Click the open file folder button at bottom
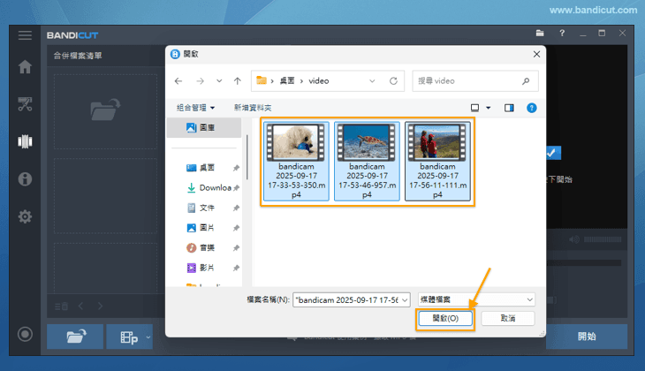 pos(73,337)
